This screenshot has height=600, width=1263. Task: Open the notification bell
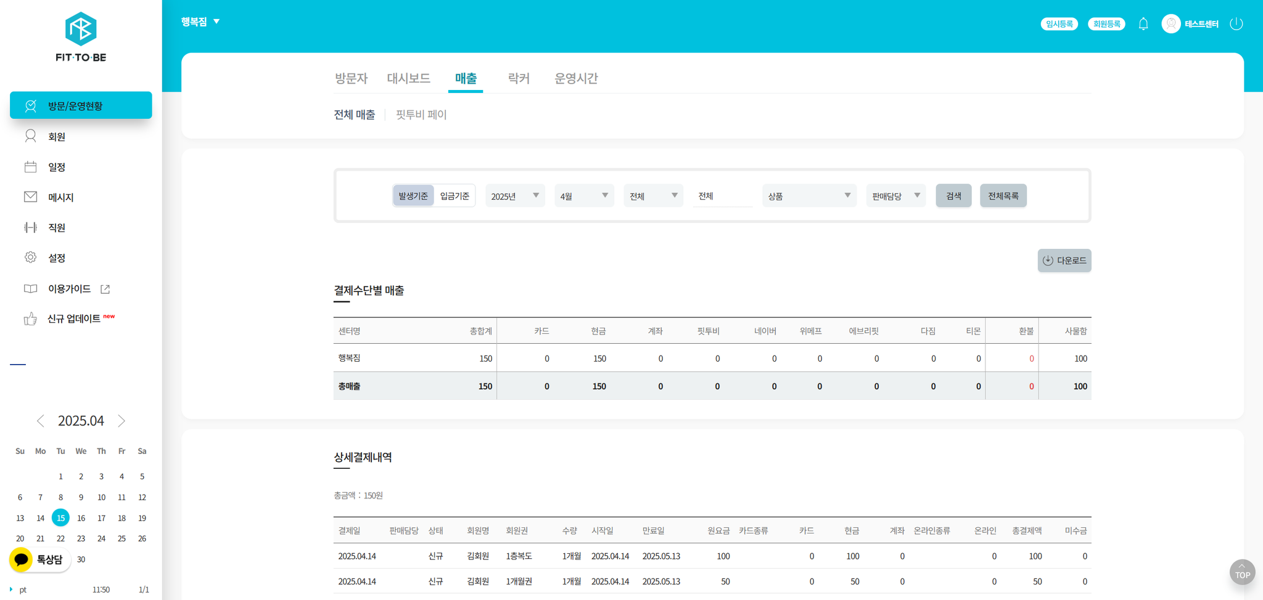[x=1143, y=24]
